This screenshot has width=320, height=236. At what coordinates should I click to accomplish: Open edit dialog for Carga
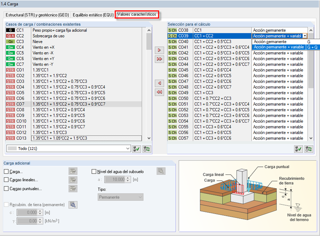coord(73,171)
